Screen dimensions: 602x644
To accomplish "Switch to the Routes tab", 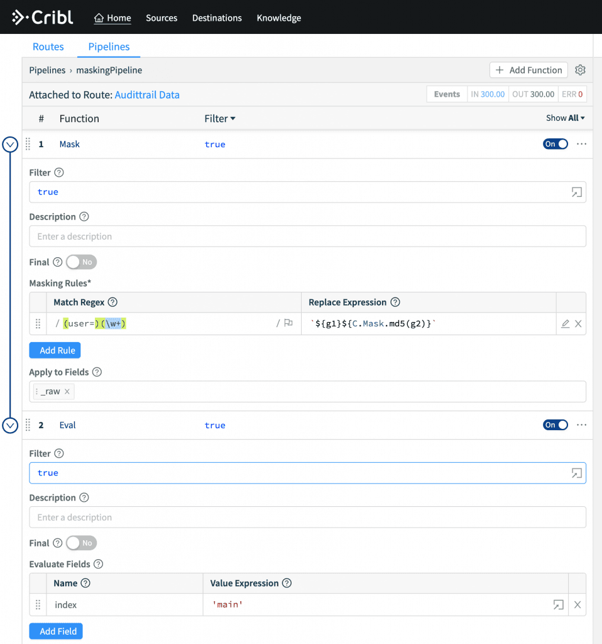I will pos(48,47).
